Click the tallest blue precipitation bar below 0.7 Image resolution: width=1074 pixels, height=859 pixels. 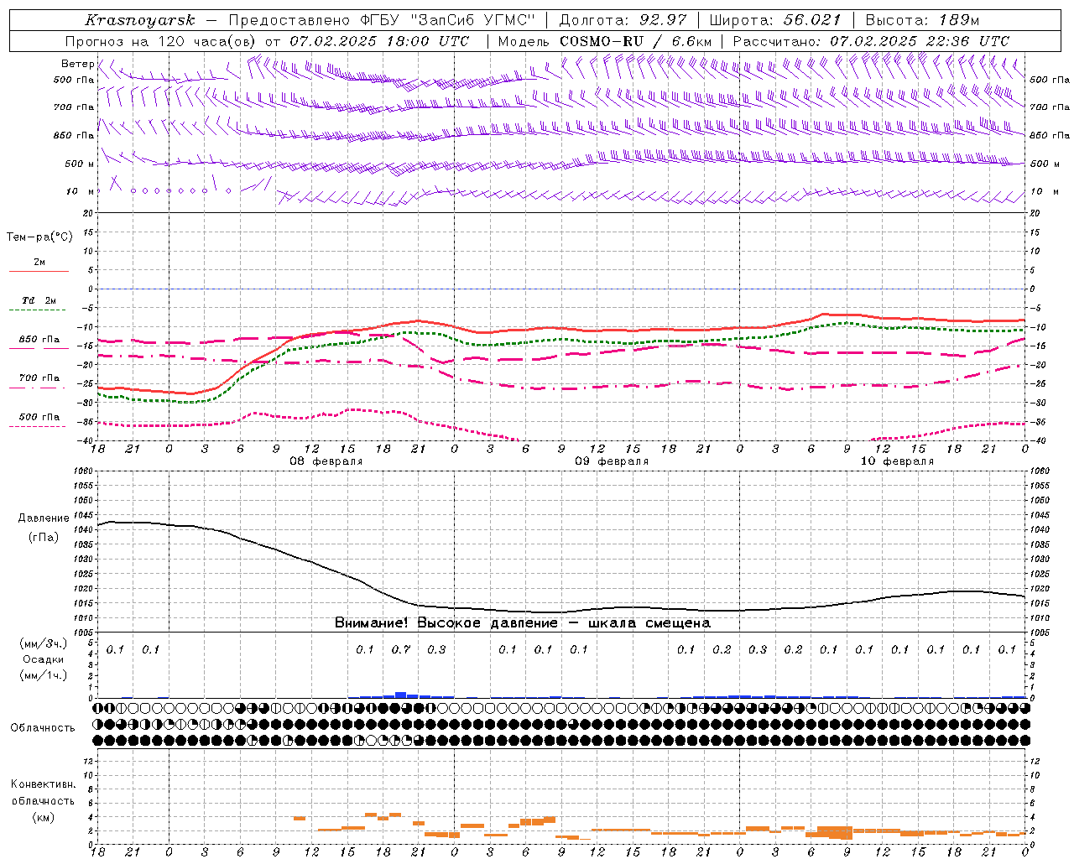401,695
